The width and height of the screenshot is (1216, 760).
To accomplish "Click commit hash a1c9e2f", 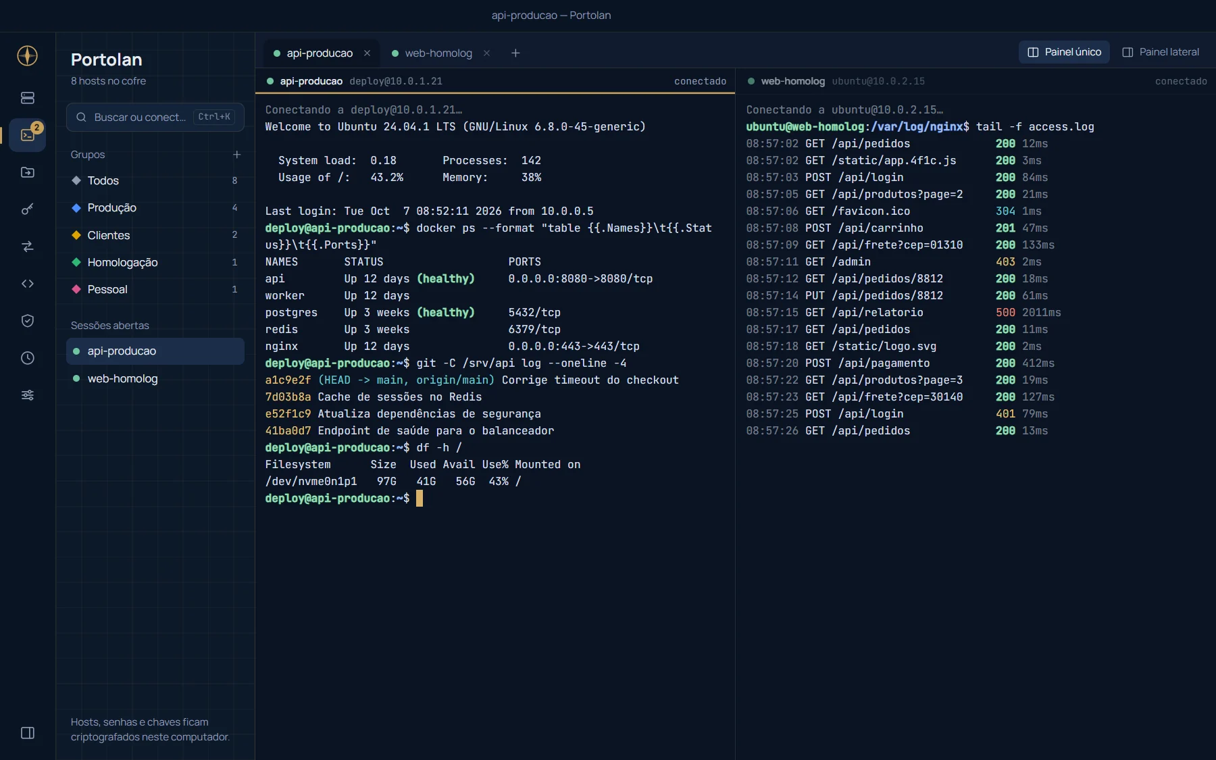I will (288, 380).
